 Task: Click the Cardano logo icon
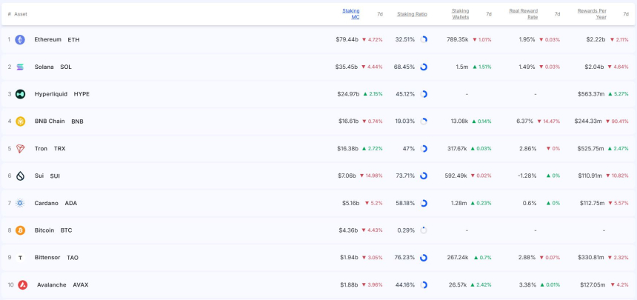pyautogui.click(x=20, y=203)
